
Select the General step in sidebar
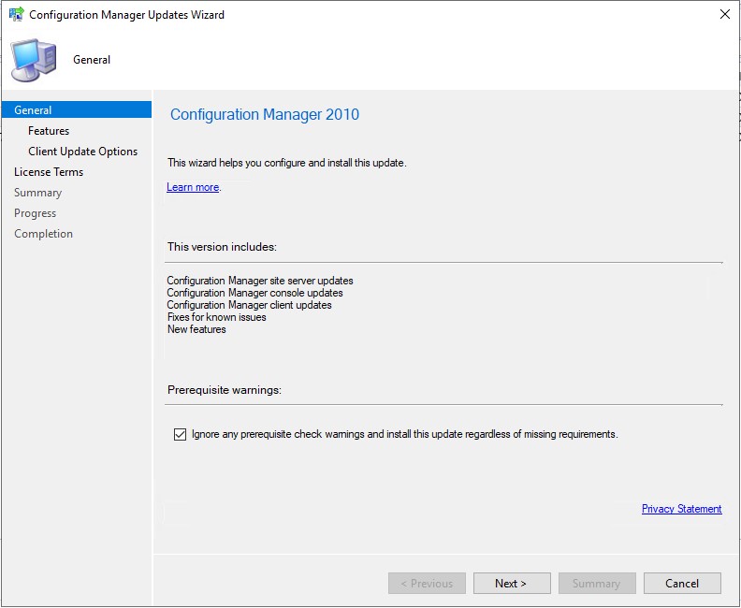click(34, 110)
